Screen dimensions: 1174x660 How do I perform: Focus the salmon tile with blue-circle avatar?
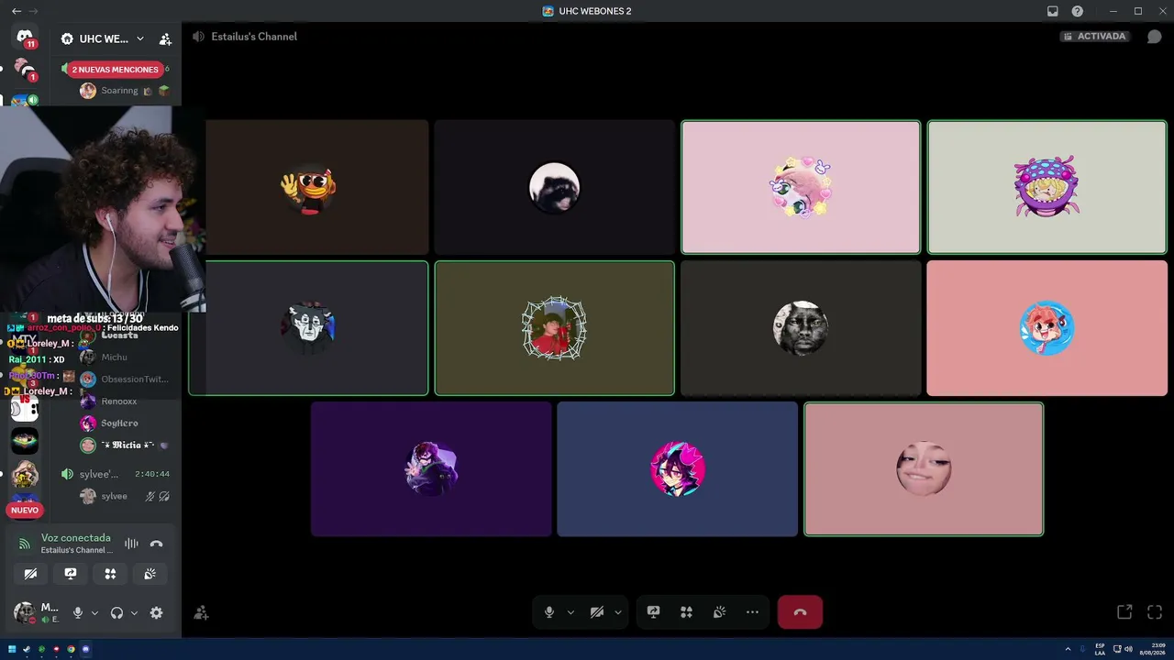(x=1047, y=328)
